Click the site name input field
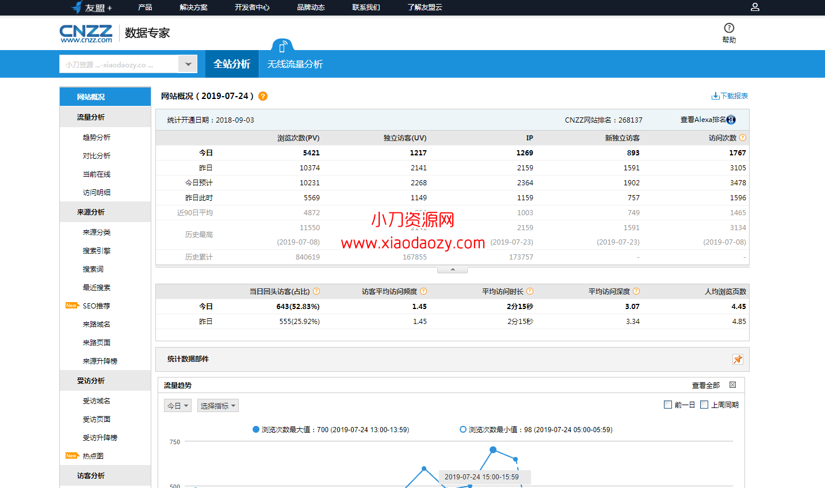 pyautogui.click(x=119, y=64)
